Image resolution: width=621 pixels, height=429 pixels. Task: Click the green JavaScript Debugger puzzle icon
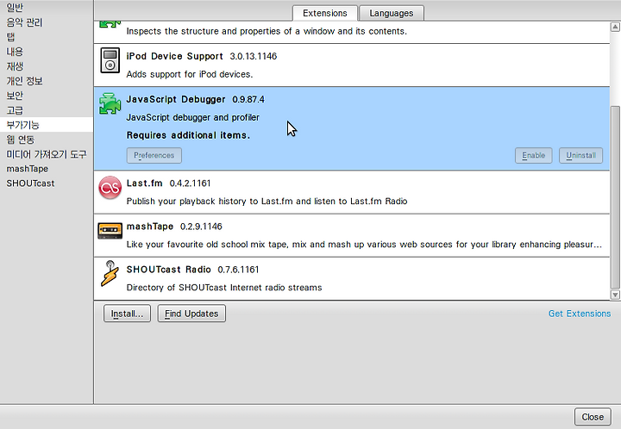[110, 103]
